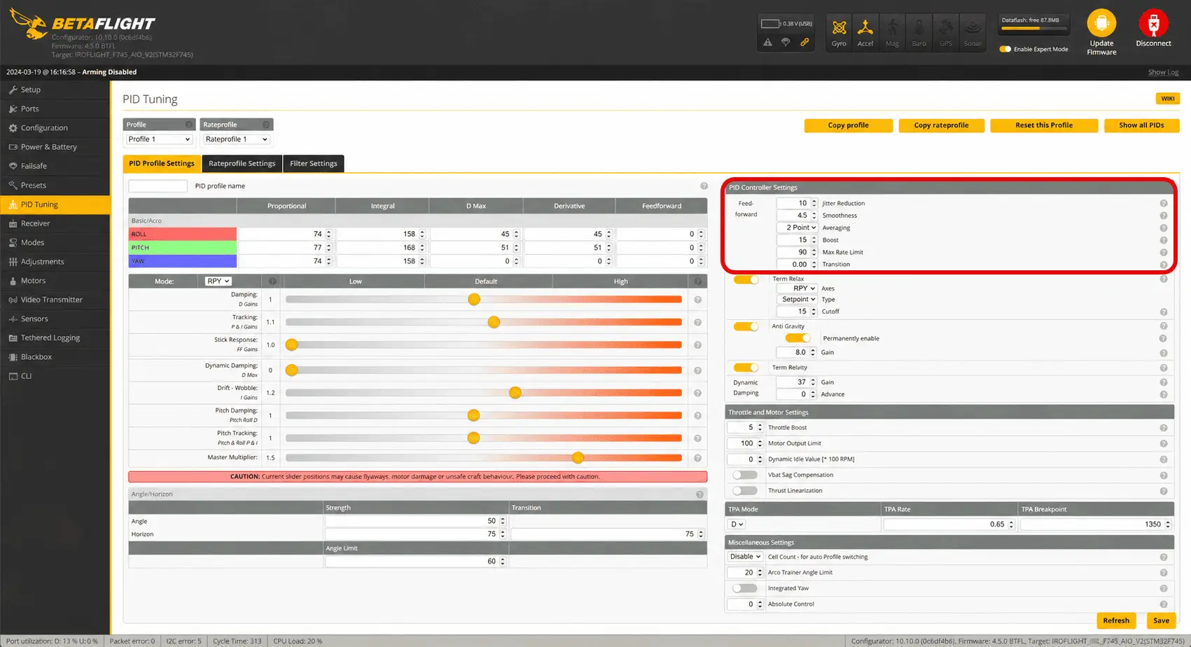This screenshot has width=1191, height=647.
Task: Enable Integrated Yaw switch
Action: click(745, 588)
